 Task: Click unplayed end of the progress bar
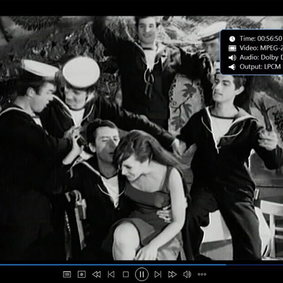point(255,265)
